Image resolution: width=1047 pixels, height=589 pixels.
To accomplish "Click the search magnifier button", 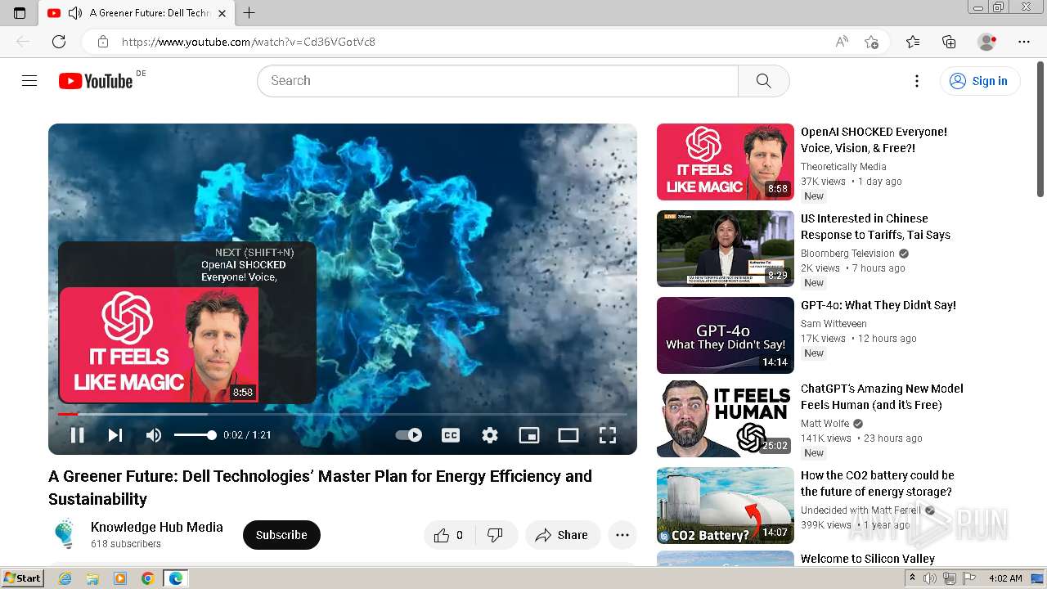I will point(763,81).
